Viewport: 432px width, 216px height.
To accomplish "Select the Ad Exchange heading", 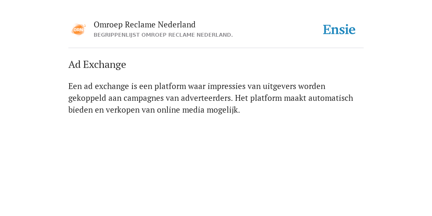I will point(97,65).
